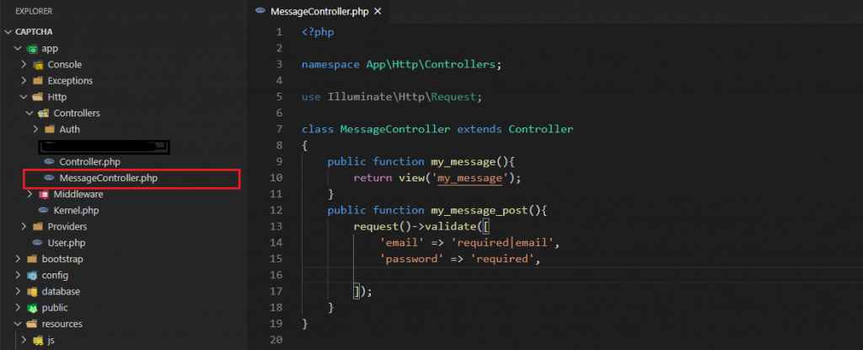Expand the Exceptions folder chevron
Image resolution: width=863 pixels, height=350 pixels.
click(x=24, y=81)
